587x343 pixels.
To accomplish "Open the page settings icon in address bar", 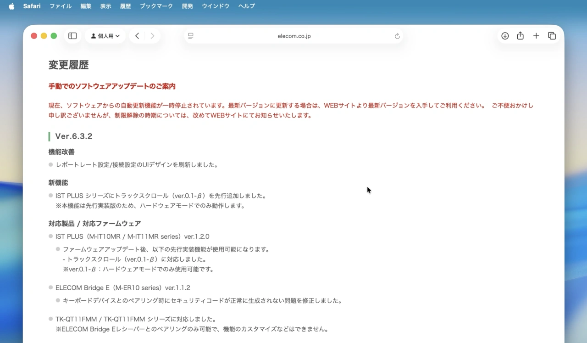I will 191,36.
